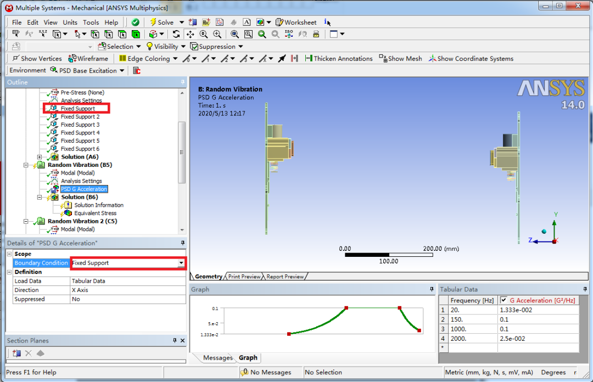Select the Face selection filter
The image size is (593, 382).
[122, 34]
